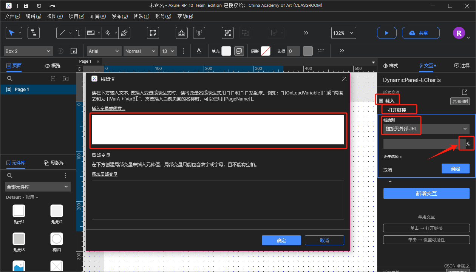Collapse the 载入 event case
This screenshot has width=476, height=272.
pyautogui.click(x=381, y=101)
